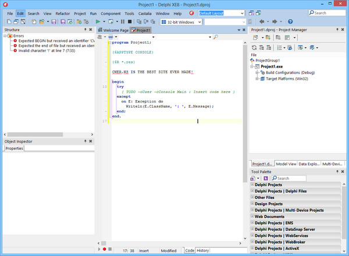Open the Model View tab
The width and height of the screenshot is (349, 256).
[287, 164]
